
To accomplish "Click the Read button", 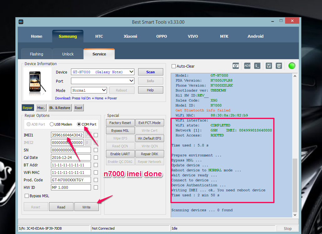I will click(61, 207).
